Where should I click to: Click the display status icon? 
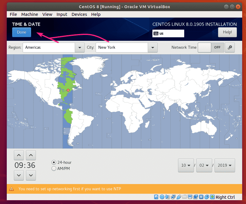[x=190, y=197]
